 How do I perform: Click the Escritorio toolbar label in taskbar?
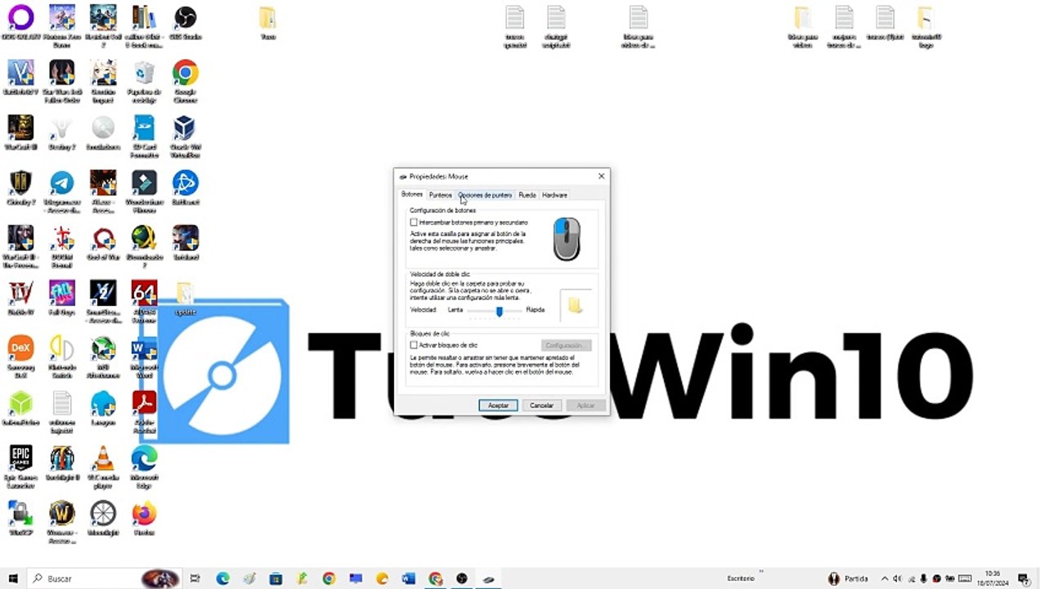coord(740,578)
